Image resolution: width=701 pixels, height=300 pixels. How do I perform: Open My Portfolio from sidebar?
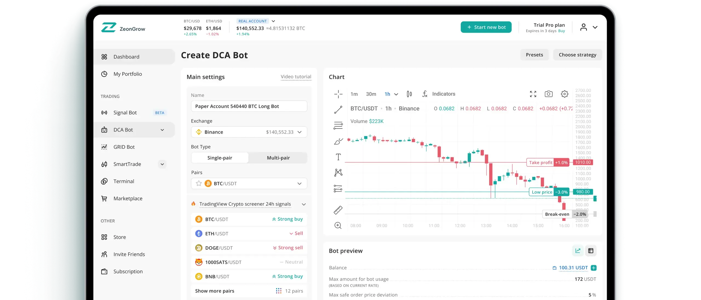click(x=128, y=74)
